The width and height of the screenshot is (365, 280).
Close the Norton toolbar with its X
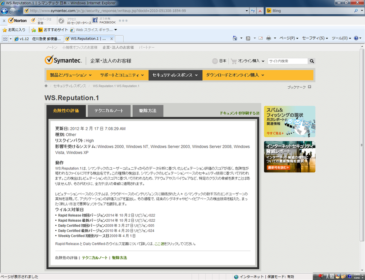pyautogui.click(x=4, y=21)
